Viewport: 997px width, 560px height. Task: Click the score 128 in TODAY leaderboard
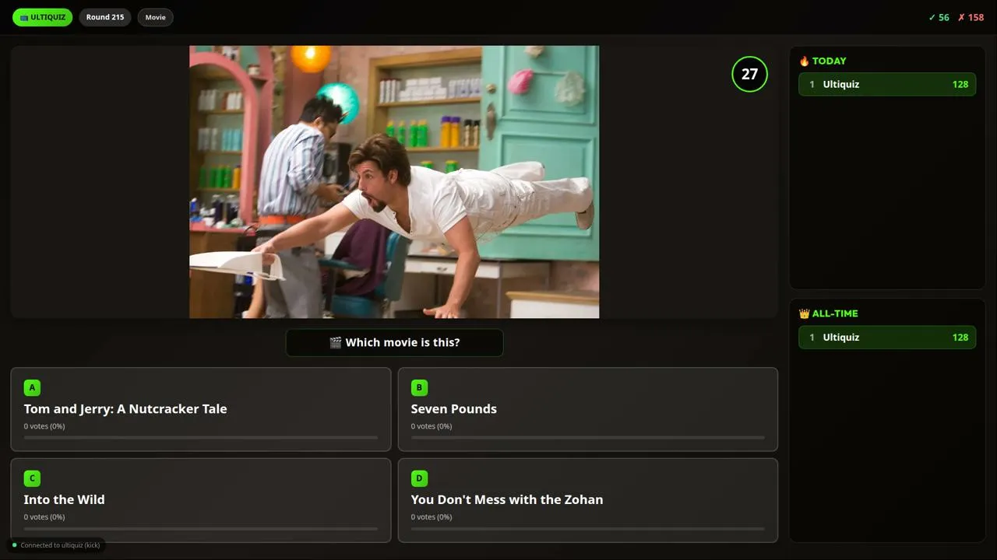pyautogui.click(x=960, y=84)
